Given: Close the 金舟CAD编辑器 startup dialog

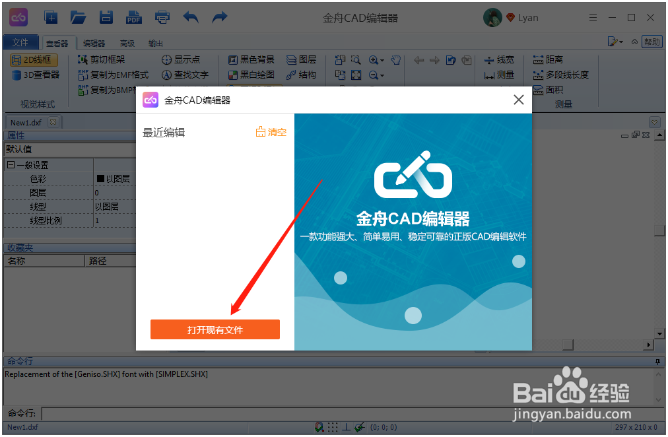Looking at the screenshot, I should [518, 100].
